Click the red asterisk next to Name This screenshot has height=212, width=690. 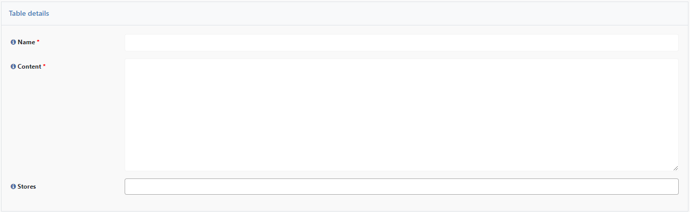click(38, 42)
